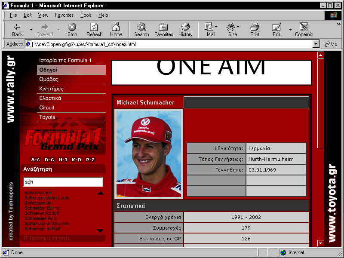Open the Circuit navigation item
The height and width of the screenshot is (258, 344).
[71, 107]
